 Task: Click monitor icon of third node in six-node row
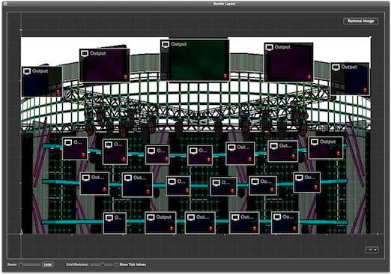pos(172,181)
